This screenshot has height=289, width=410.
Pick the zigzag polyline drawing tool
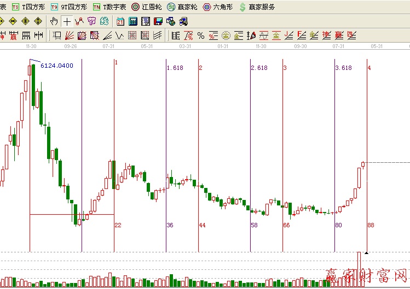point(79,21)
